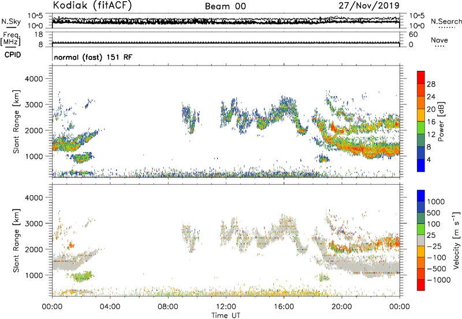Click the 'Kodiak (fitACF)' title text
This screenshot has width=462, height=319.
[92, 6]
